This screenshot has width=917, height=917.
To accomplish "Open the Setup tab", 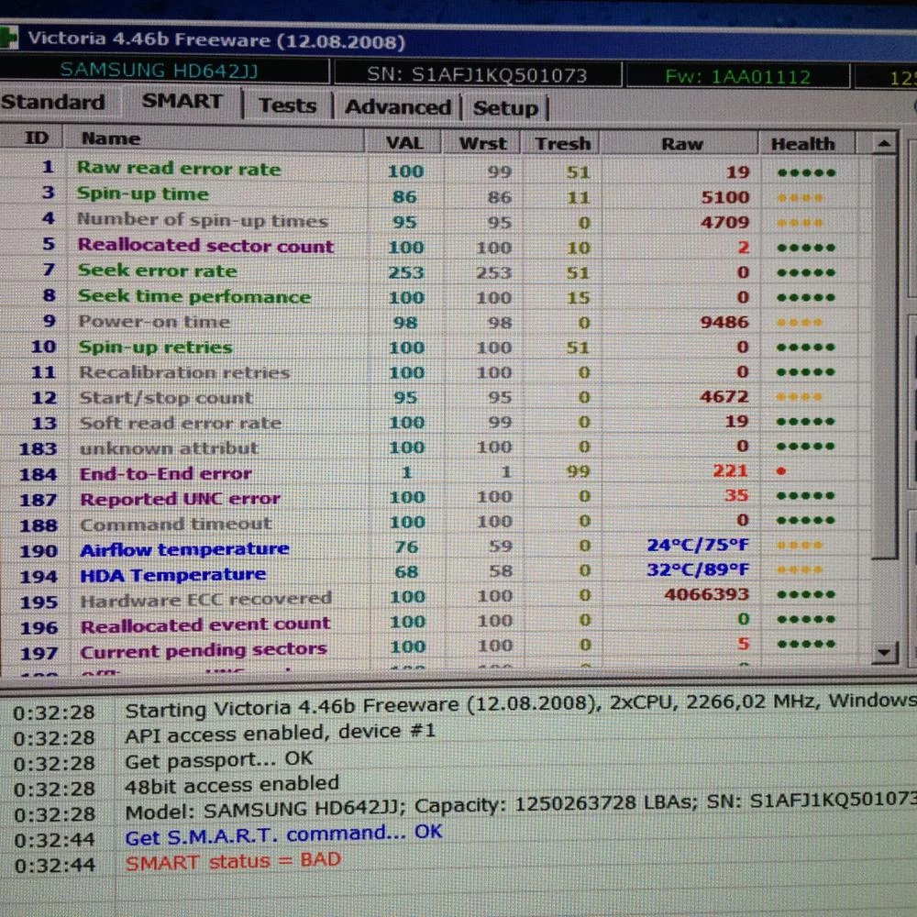I will (505, 108).
